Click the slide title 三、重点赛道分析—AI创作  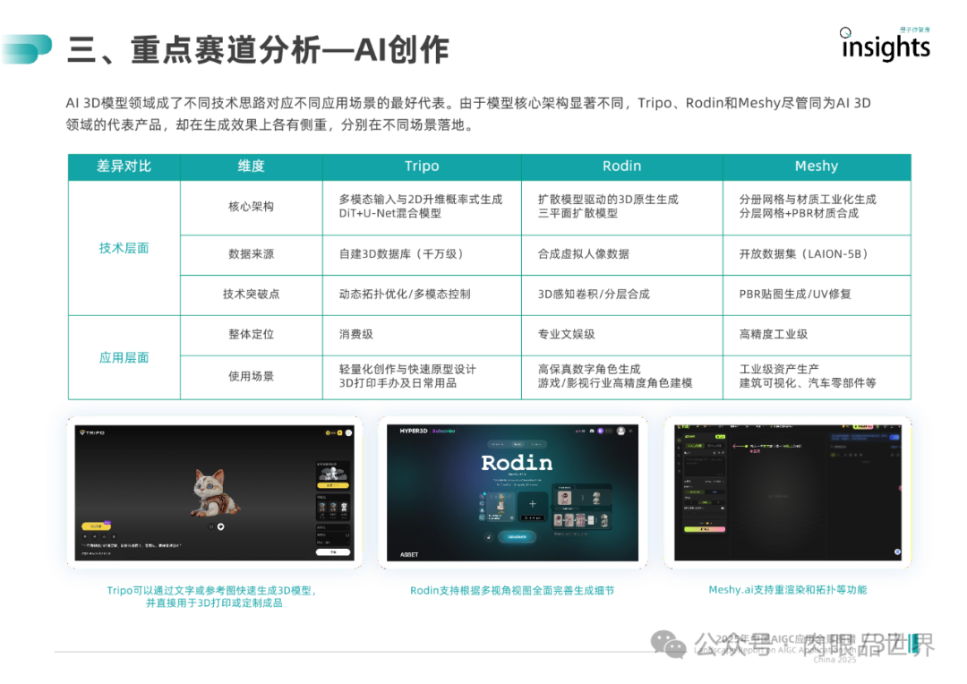click(258, 50)
